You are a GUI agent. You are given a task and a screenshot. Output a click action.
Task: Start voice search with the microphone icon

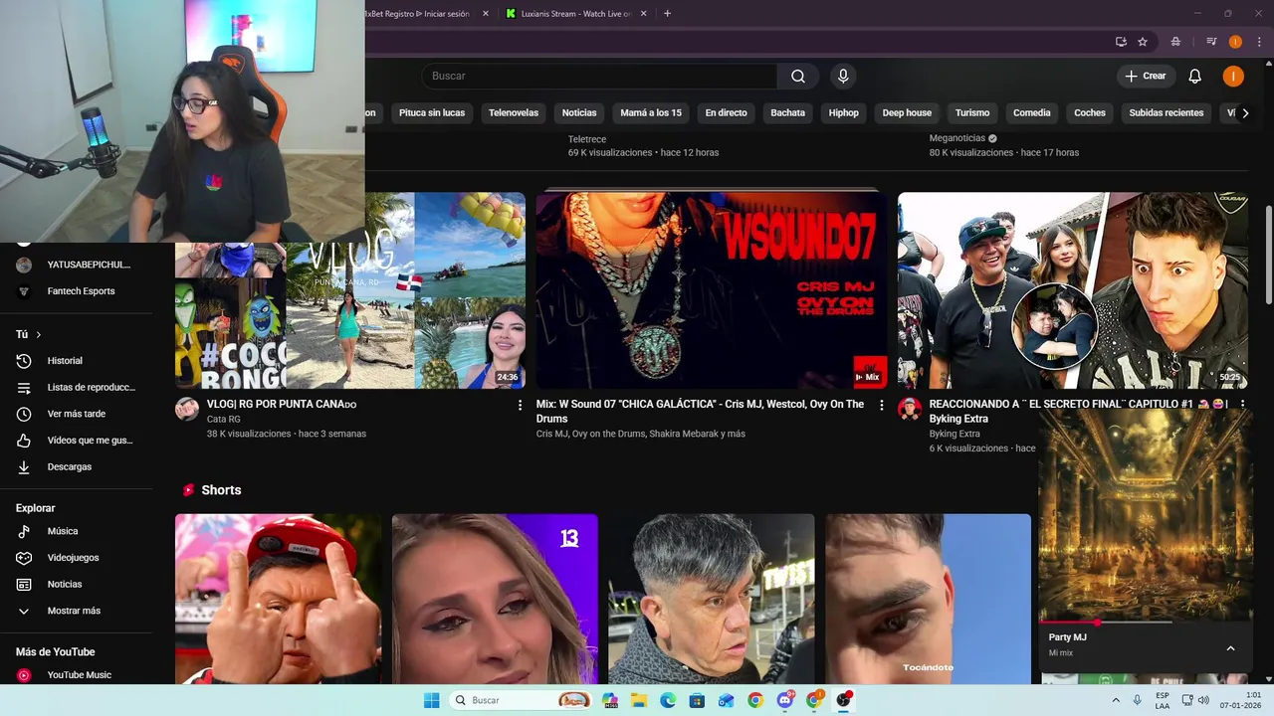coord(843,77)
